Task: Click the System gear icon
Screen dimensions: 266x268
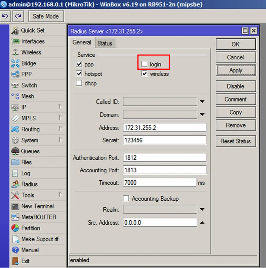Action: click(15, 140)
